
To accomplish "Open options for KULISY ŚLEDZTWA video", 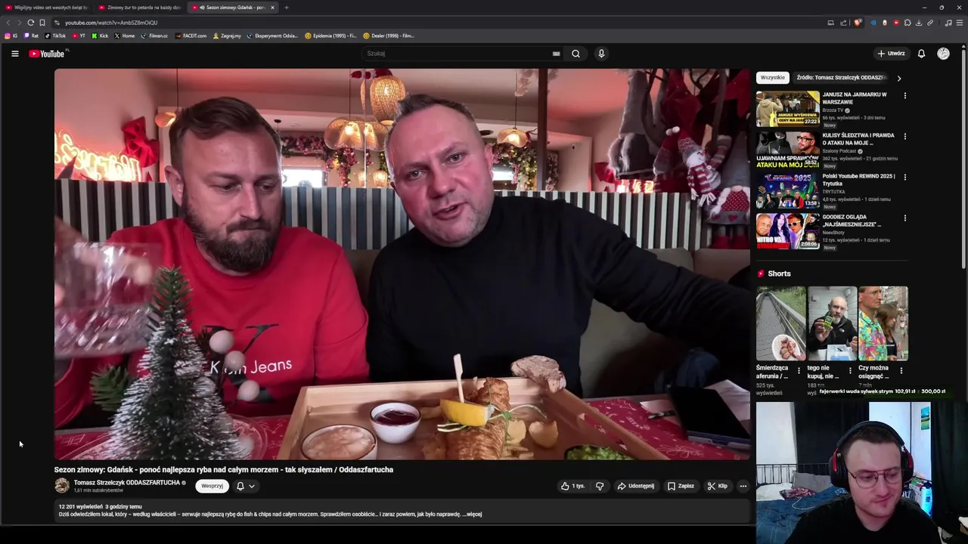I will (904, 137).
